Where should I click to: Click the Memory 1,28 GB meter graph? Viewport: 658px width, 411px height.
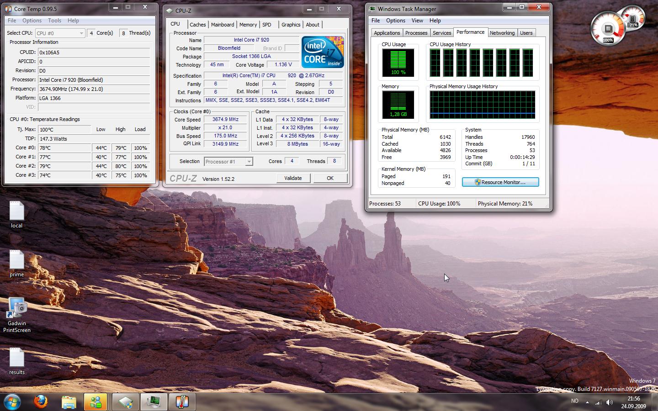(398, 105)
